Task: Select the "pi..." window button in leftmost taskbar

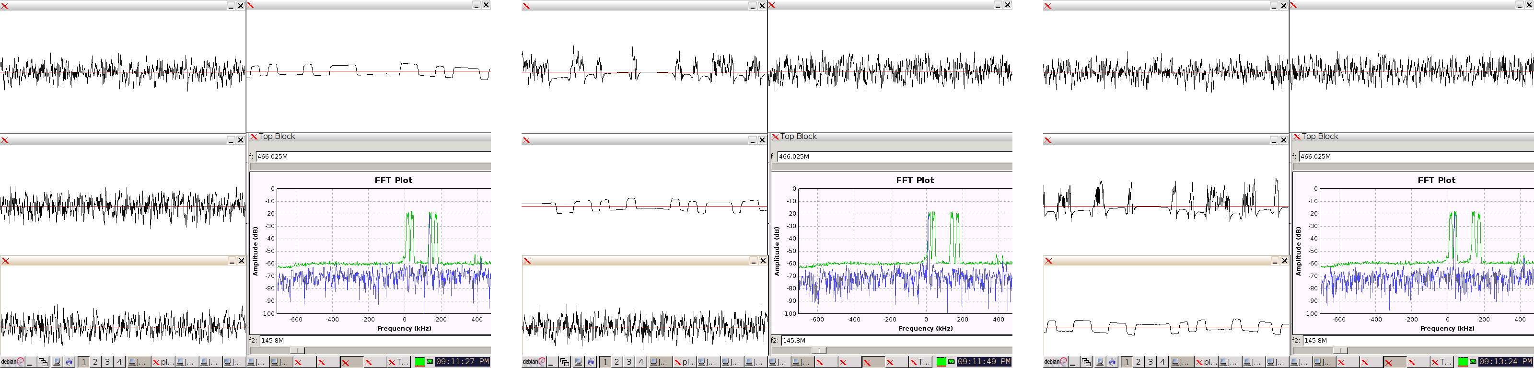Action: [x=163, y=361]
